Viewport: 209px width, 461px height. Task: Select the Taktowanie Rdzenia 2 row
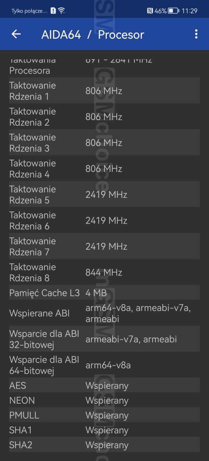click(104, 117)
